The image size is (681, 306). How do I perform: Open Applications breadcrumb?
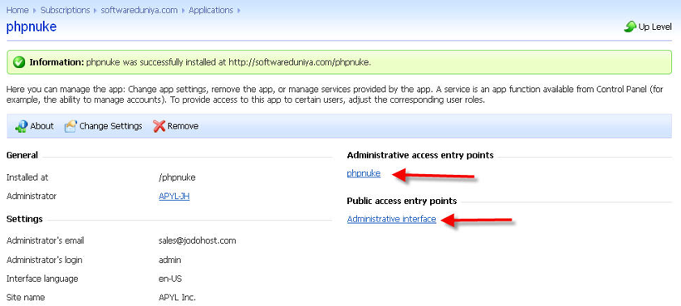tap(211, 10)
